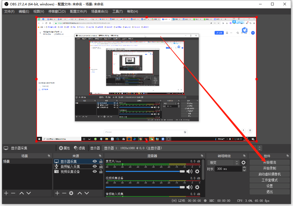Undock the 转场特效 panel
The width and height of the screenshot is (293, 206).
[244, 156]
